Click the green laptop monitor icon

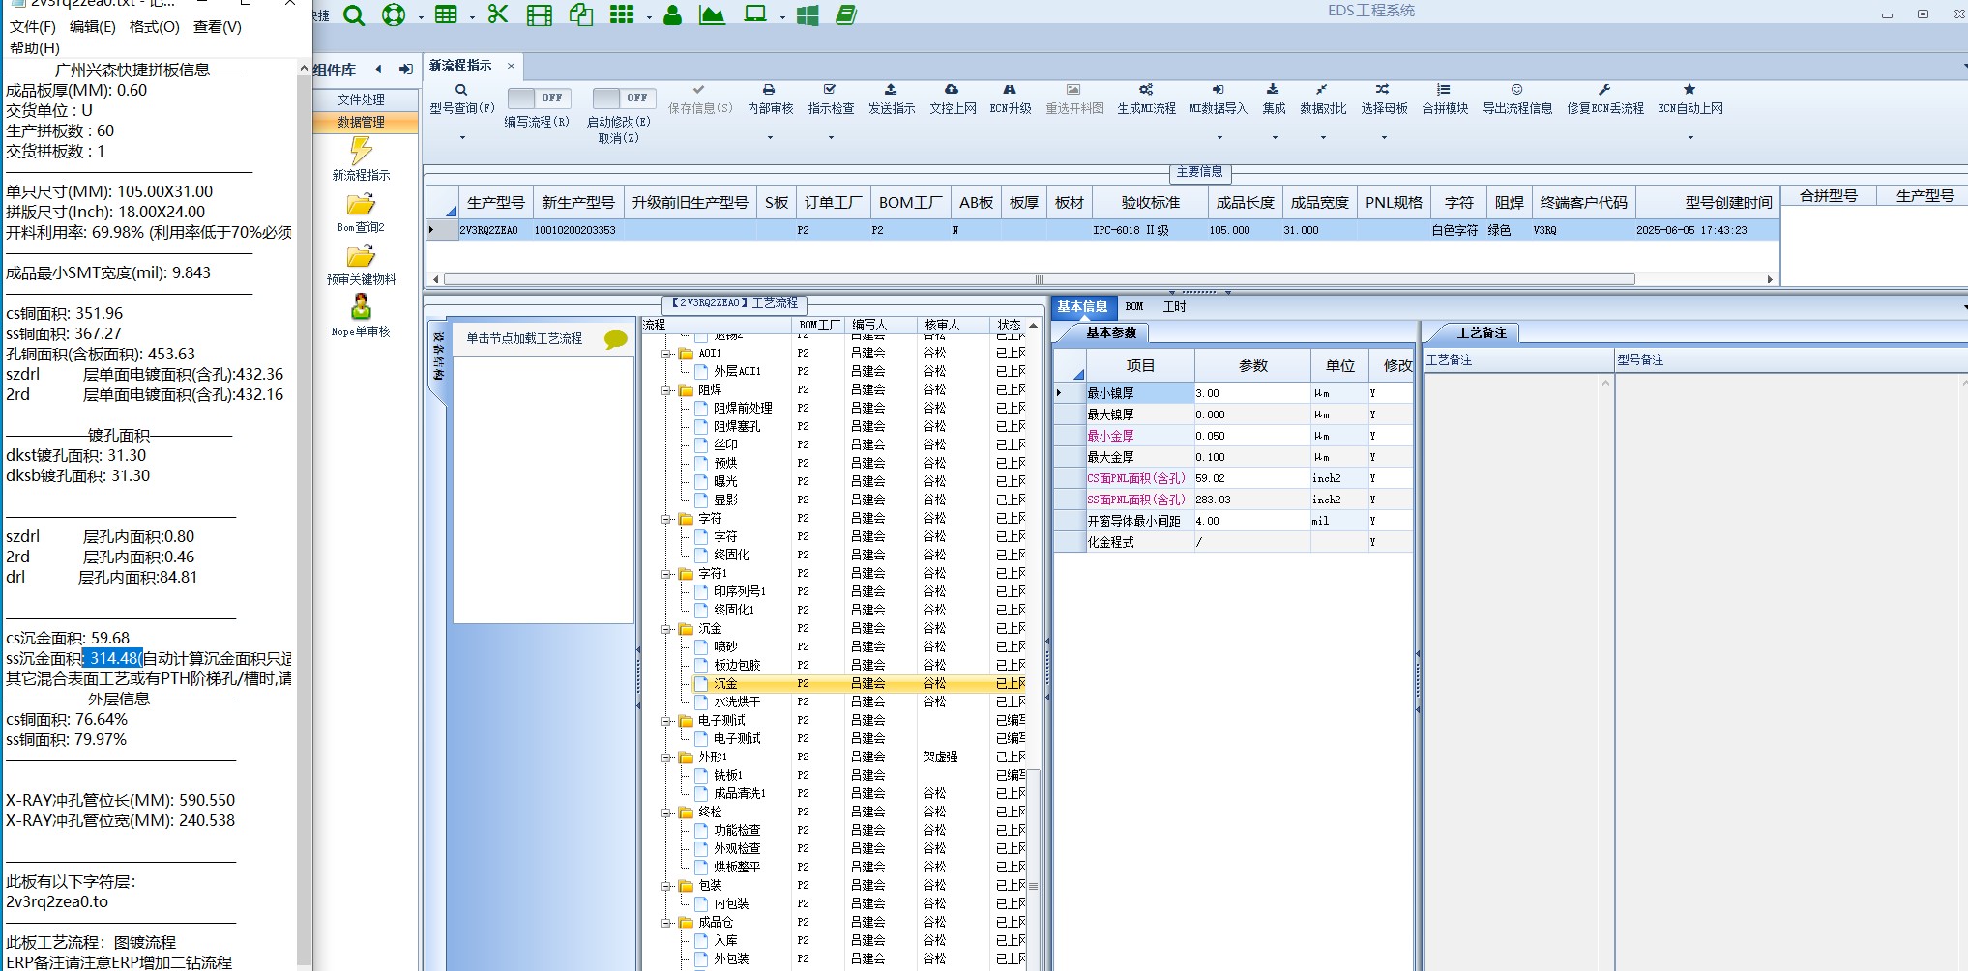[x=755, y=14]
